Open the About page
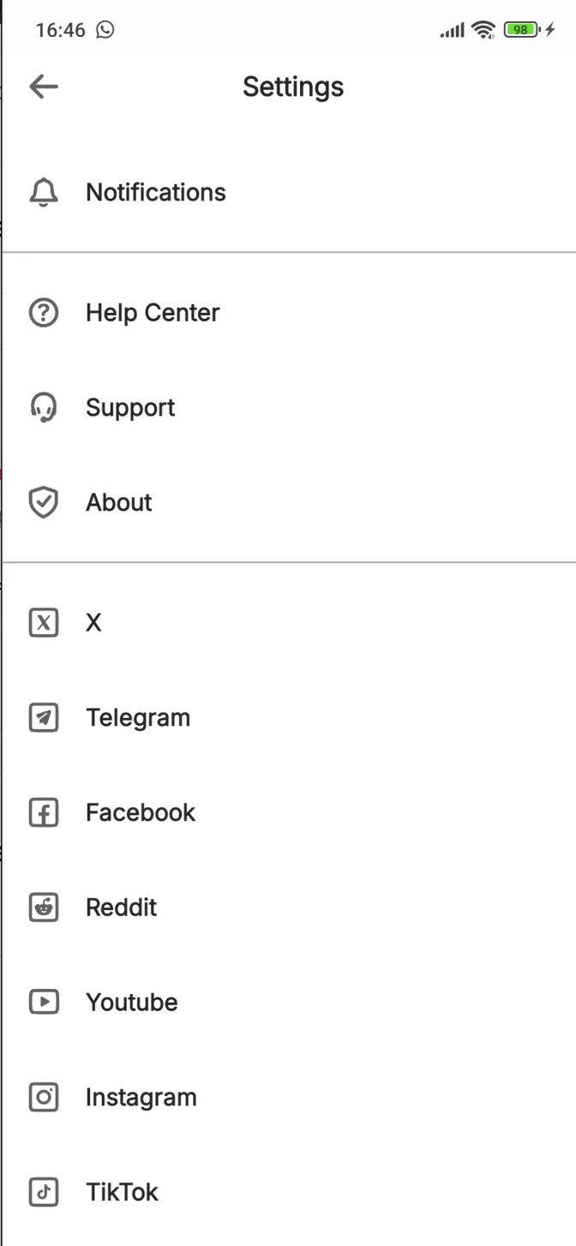Viewport: 576px width, 1246px height. point(118,502)
